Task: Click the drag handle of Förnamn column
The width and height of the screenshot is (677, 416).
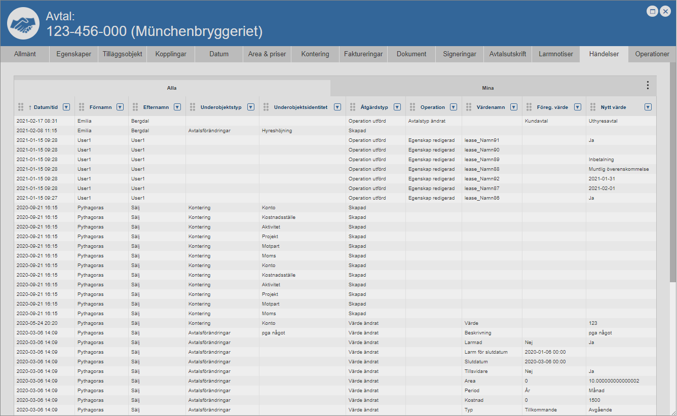Action: click(81, 107)
